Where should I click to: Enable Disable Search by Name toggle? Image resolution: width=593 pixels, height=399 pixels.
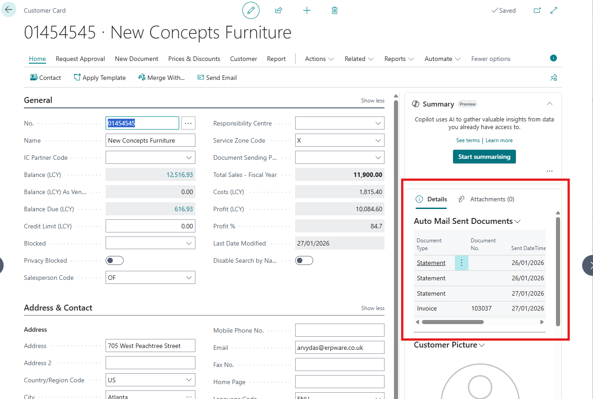click(304, 260)
